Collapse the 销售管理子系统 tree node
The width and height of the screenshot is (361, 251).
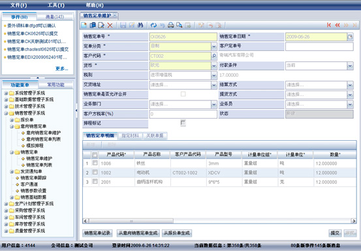[x=6, y=113]
